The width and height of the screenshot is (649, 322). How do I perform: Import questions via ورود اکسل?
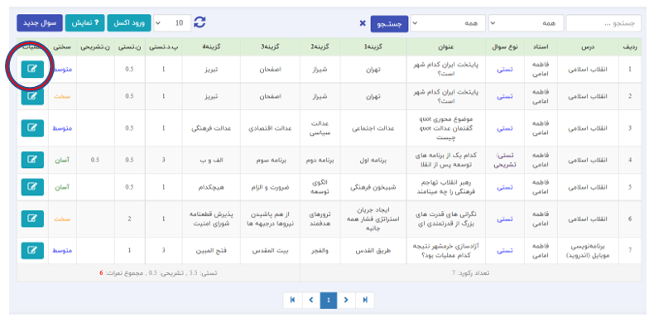pyautogui.click(x=129, y=23)
